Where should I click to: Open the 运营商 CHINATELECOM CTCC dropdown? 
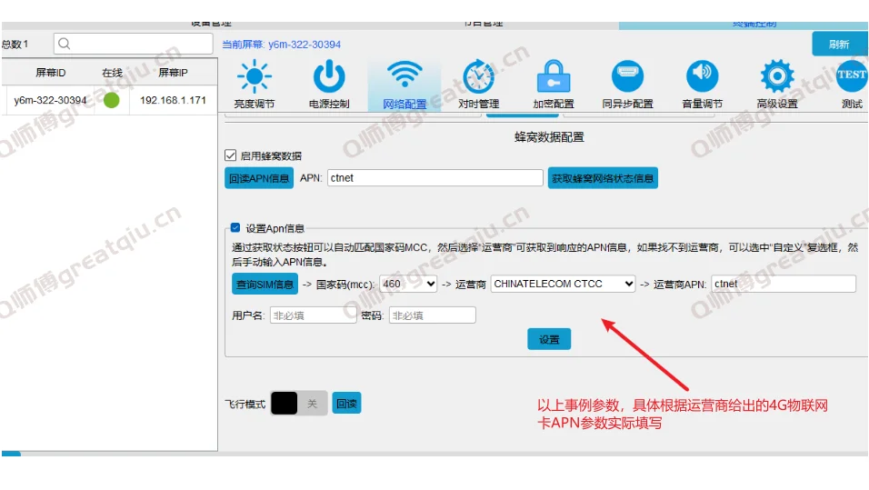(x=563, y=284)
